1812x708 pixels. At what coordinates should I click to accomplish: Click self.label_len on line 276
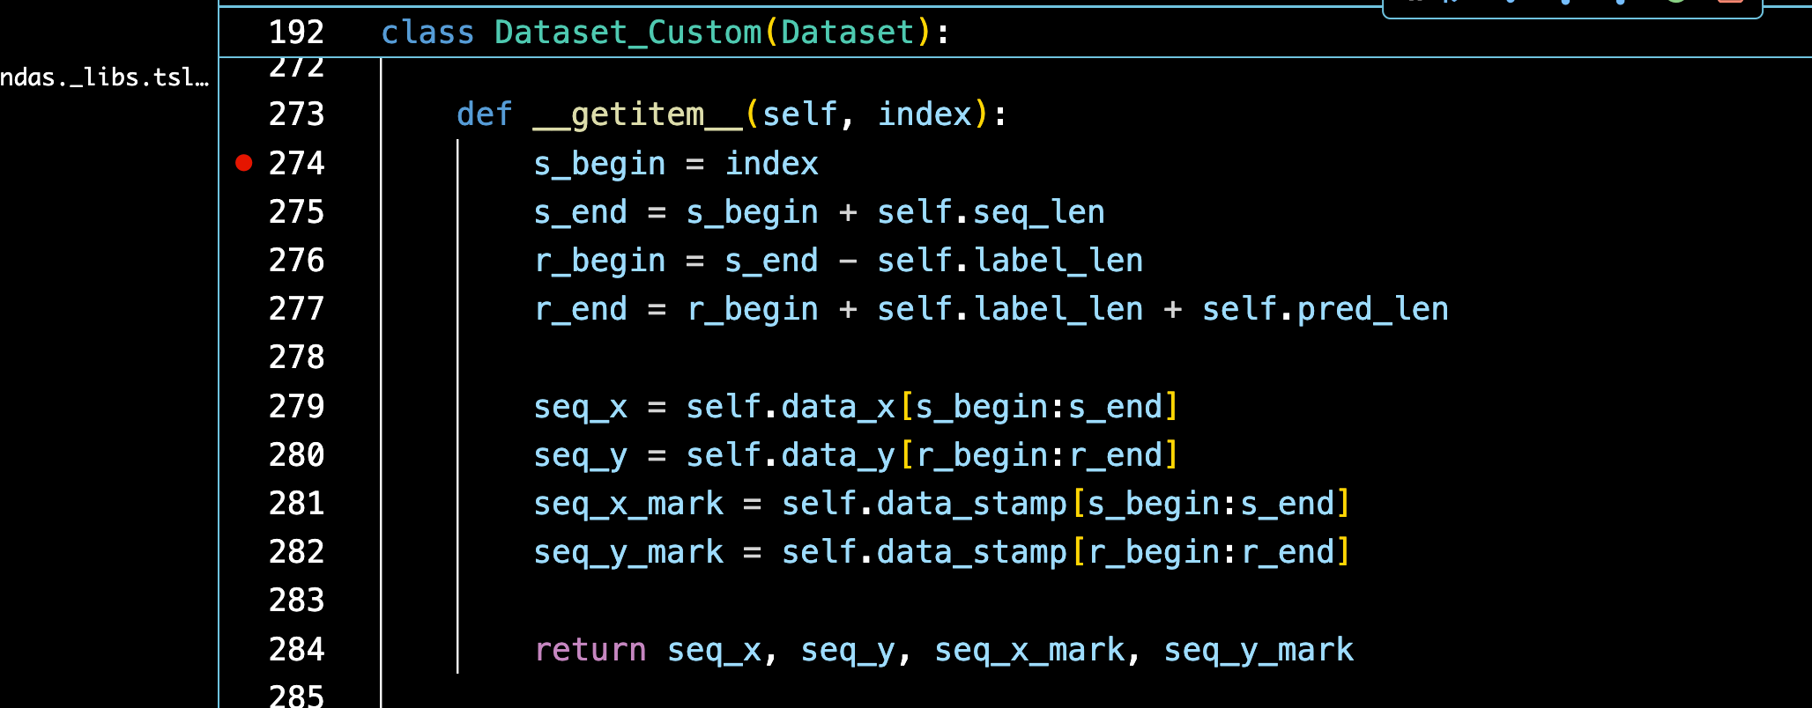(1010, 261)
